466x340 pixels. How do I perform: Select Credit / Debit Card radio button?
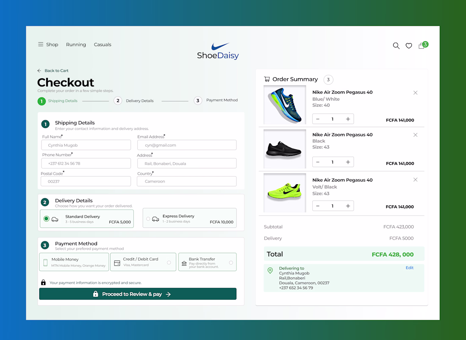pyautogui.click(x=169, y=263)
